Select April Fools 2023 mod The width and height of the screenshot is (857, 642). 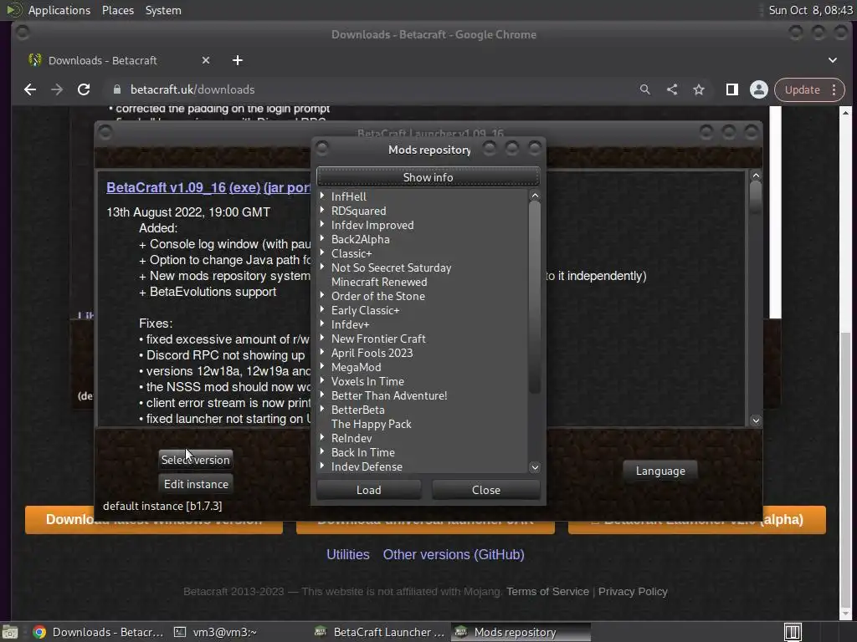372,353
